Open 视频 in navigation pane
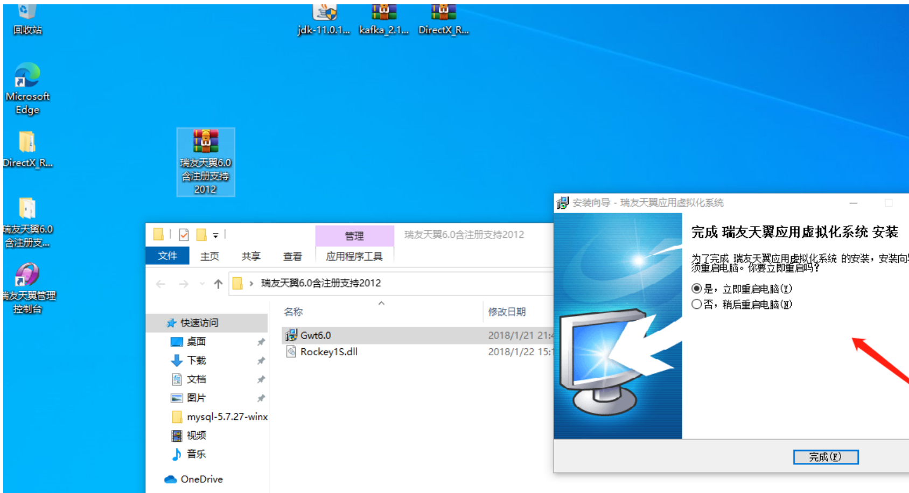The height and width of the screenshot is (493, 909). tap(188, 435)
